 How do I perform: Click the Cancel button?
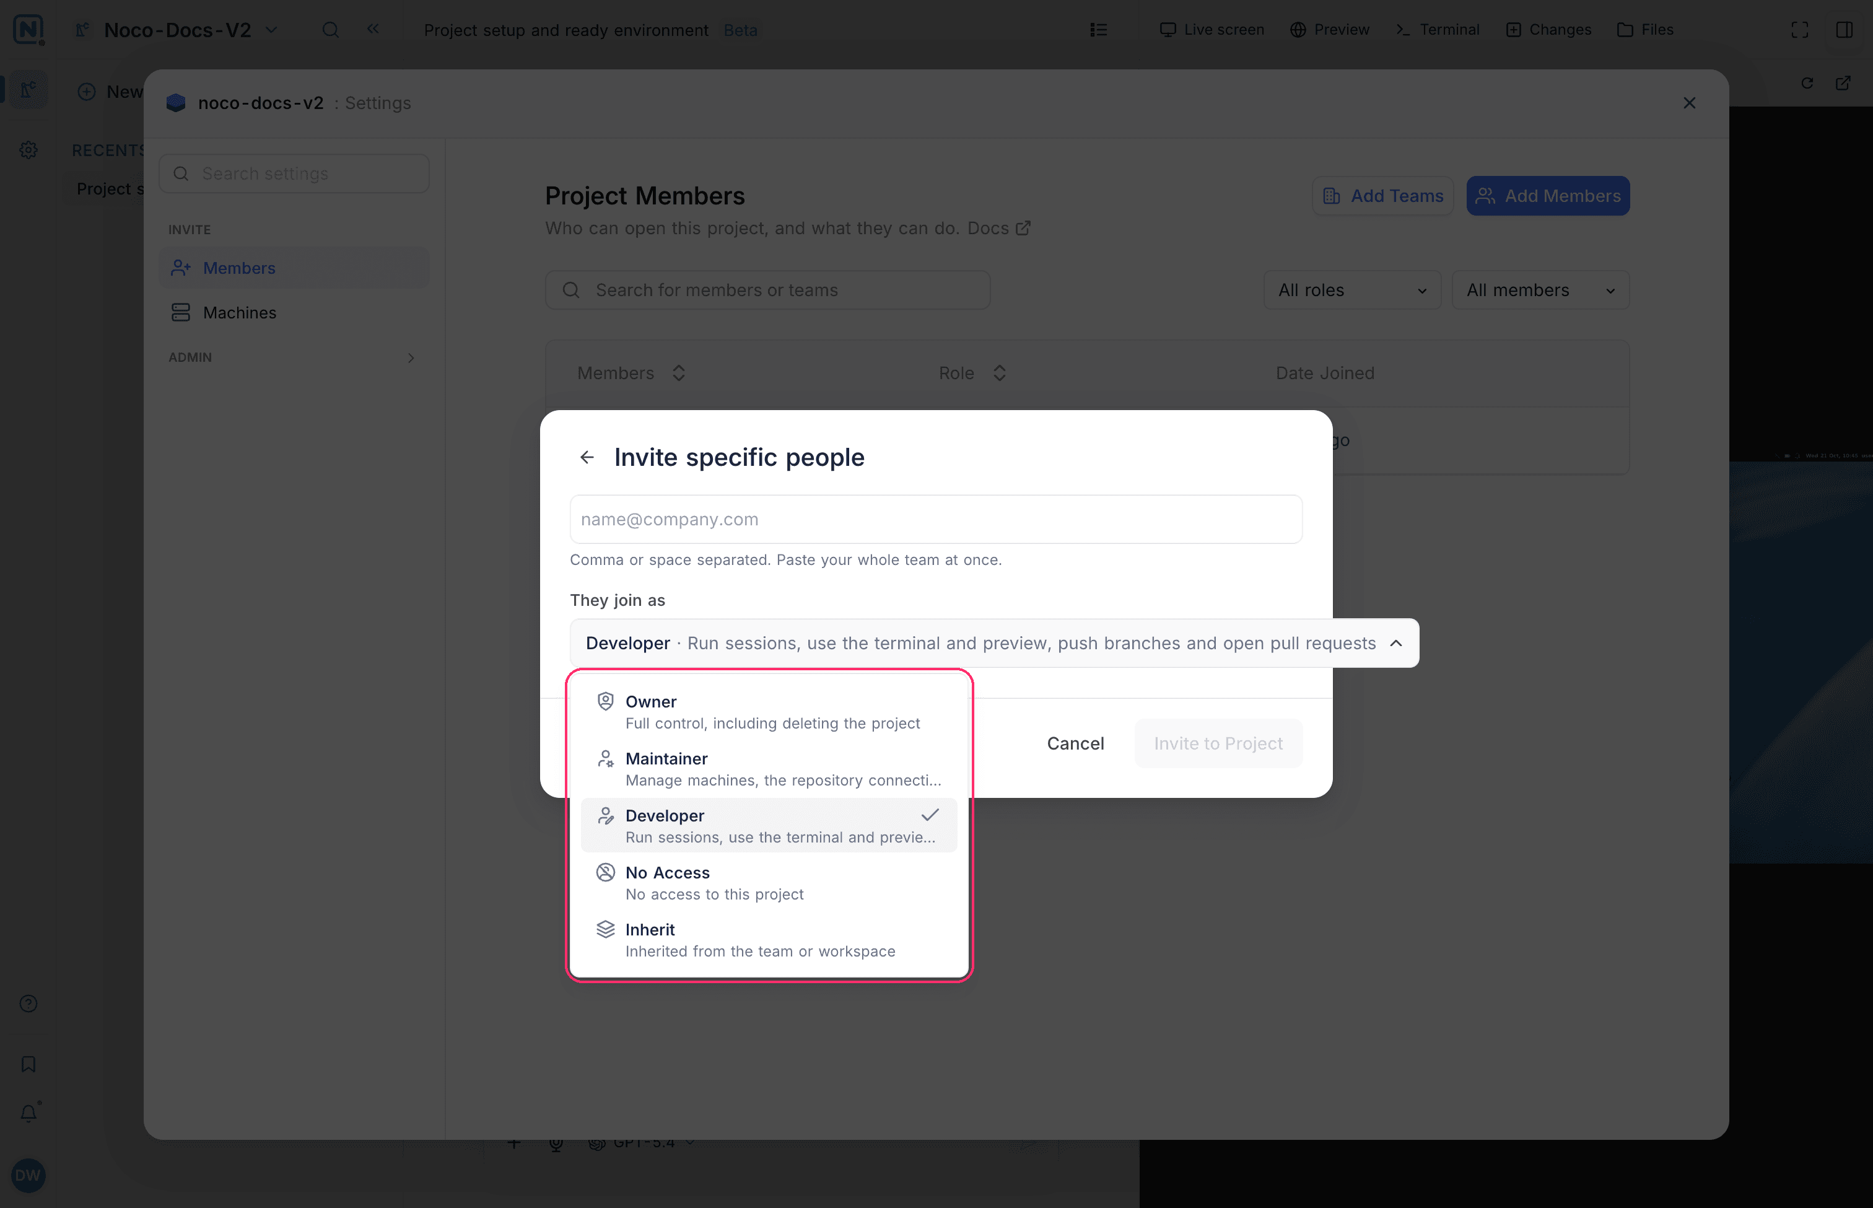point(1075,743)
